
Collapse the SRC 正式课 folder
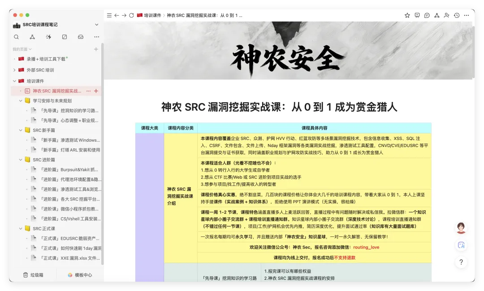pyautogui.click(x=21, y=229)
